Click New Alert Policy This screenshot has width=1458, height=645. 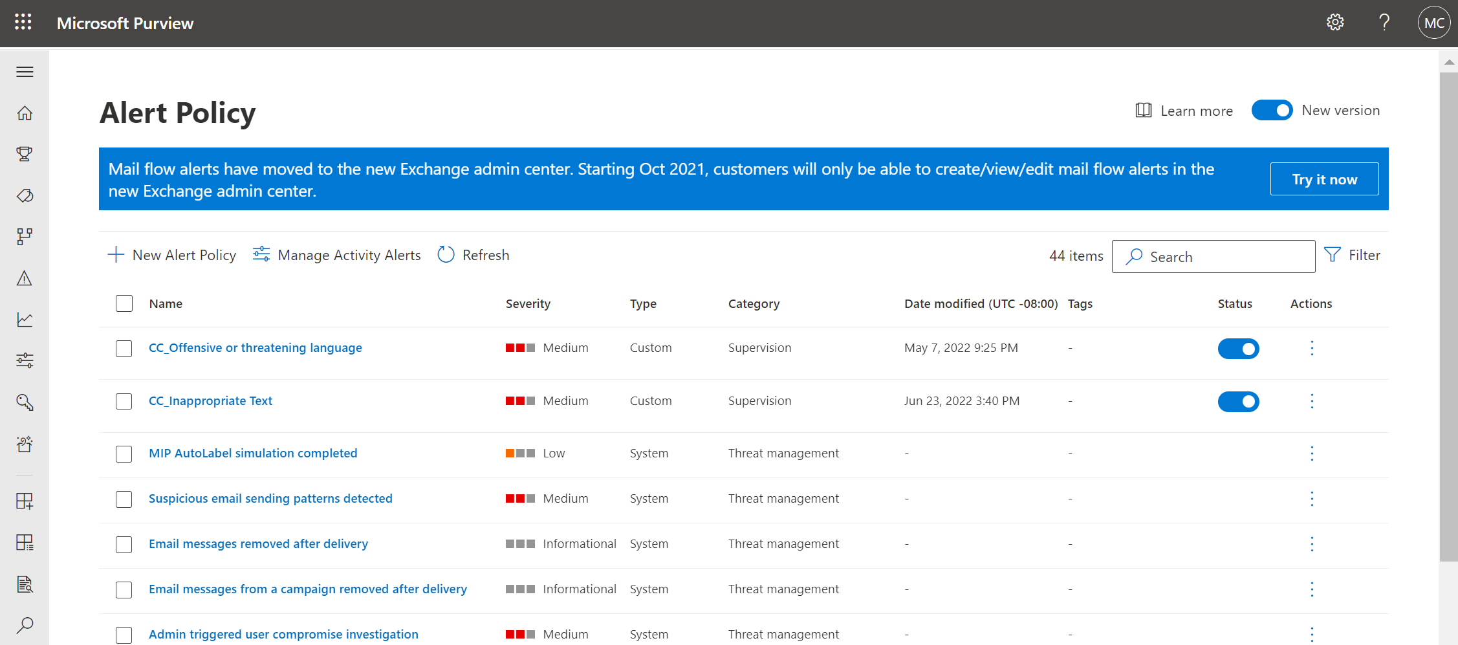pyautogui.click(x=172, y=255)
